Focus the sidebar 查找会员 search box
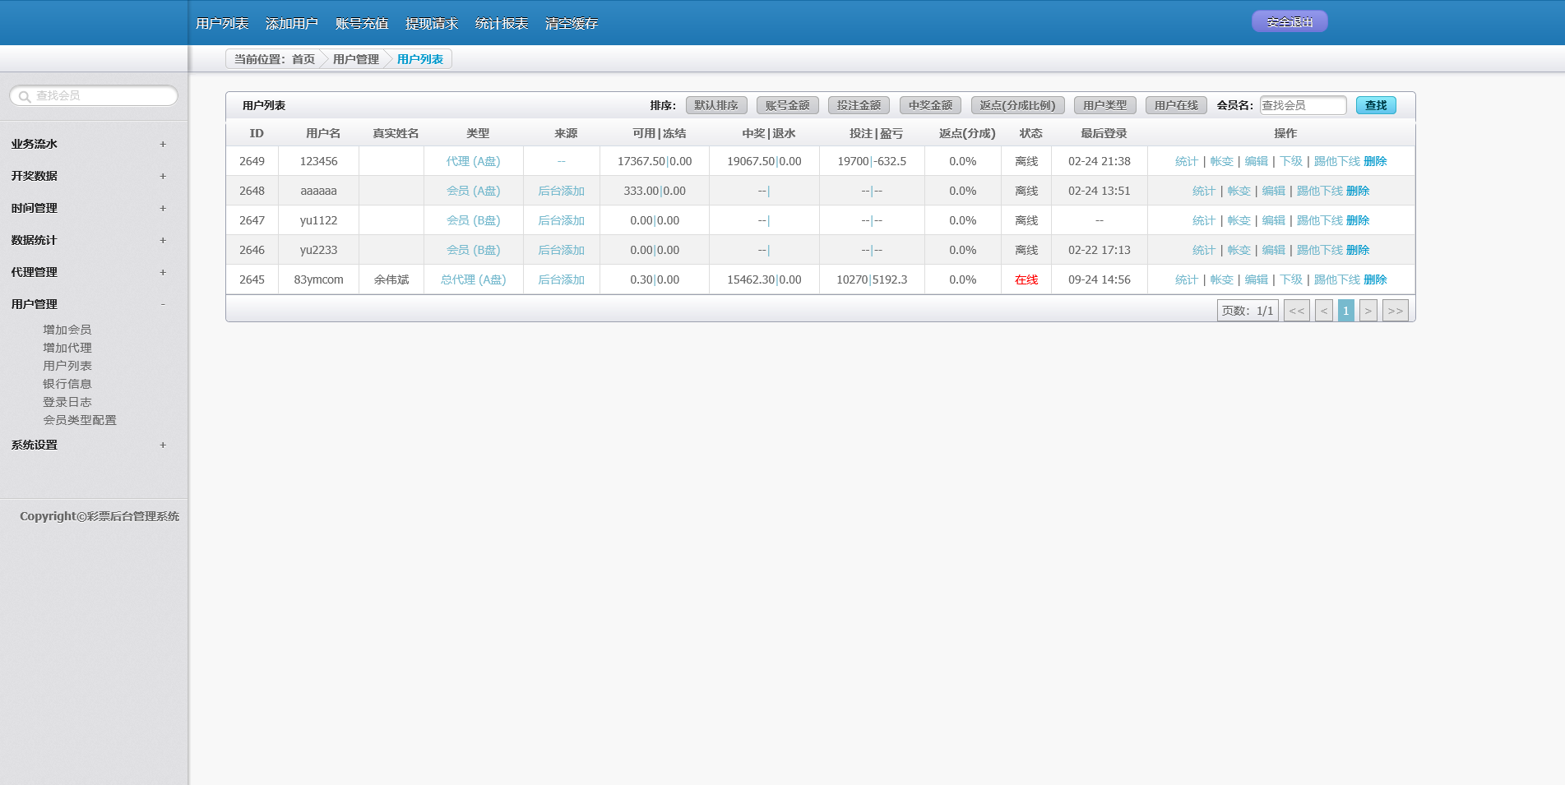Screen dimensions: 1565x785 (94, 96)
